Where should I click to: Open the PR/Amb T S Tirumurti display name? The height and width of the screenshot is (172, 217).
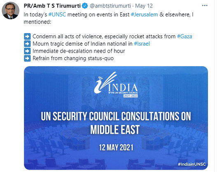coord(52,6)
